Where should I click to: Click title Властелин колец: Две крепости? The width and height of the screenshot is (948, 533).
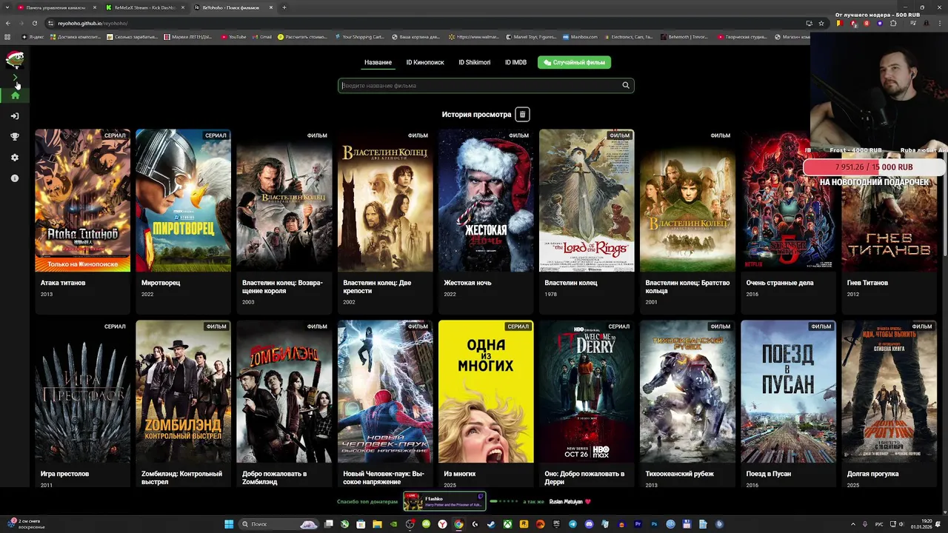click(x=377, y=286)
